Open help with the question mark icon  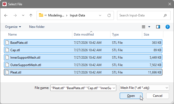point(168,27)
